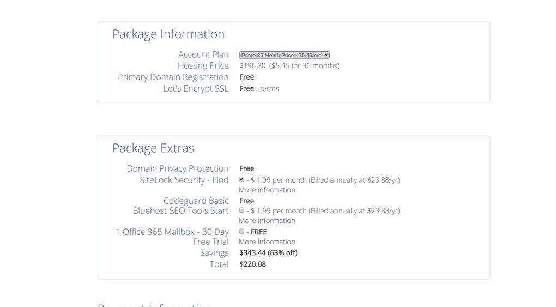Viewport: 556px width, 307px height.
Task: Tick the Office 365 Mailbox FREE checkbox
Action: coord(241,231)
